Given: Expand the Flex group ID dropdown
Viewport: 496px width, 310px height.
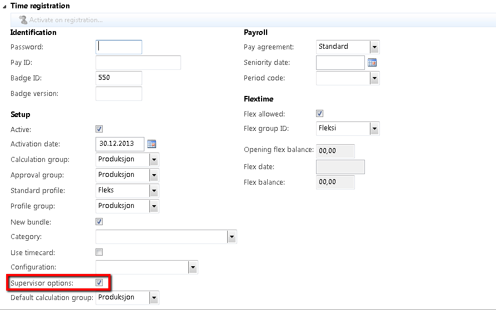Looking at the screenshot, I should pyautogui.click(x=374, y=129).
